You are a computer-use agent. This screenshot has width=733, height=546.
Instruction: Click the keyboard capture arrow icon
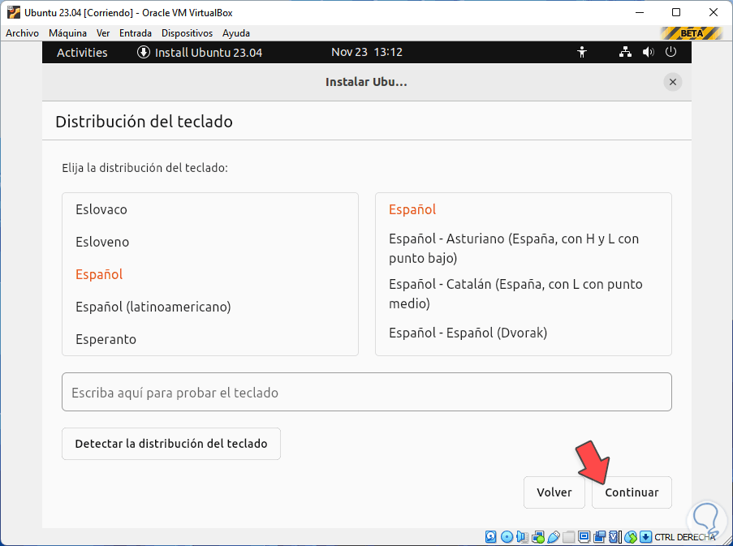pos(645,536)
